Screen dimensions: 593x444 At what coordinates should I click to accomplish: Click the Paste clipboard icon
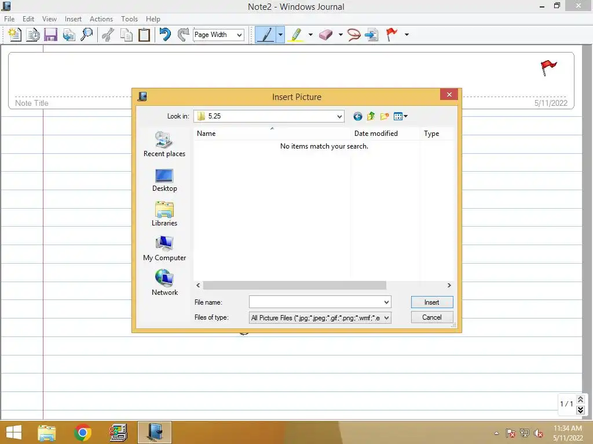(144, 35)
